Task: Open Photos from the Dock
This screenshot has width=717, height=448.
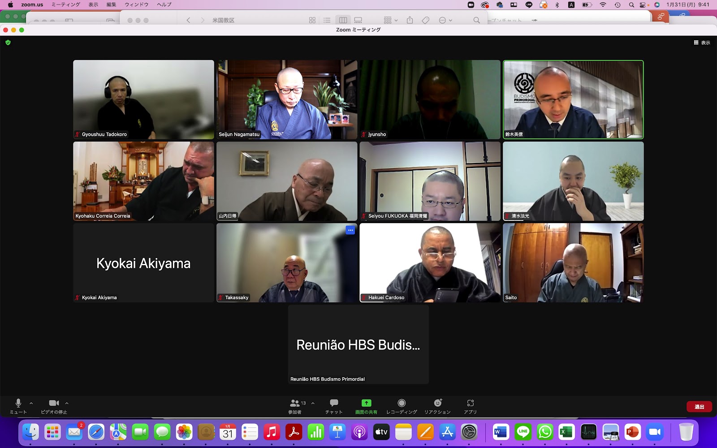Action: point(184,432)
